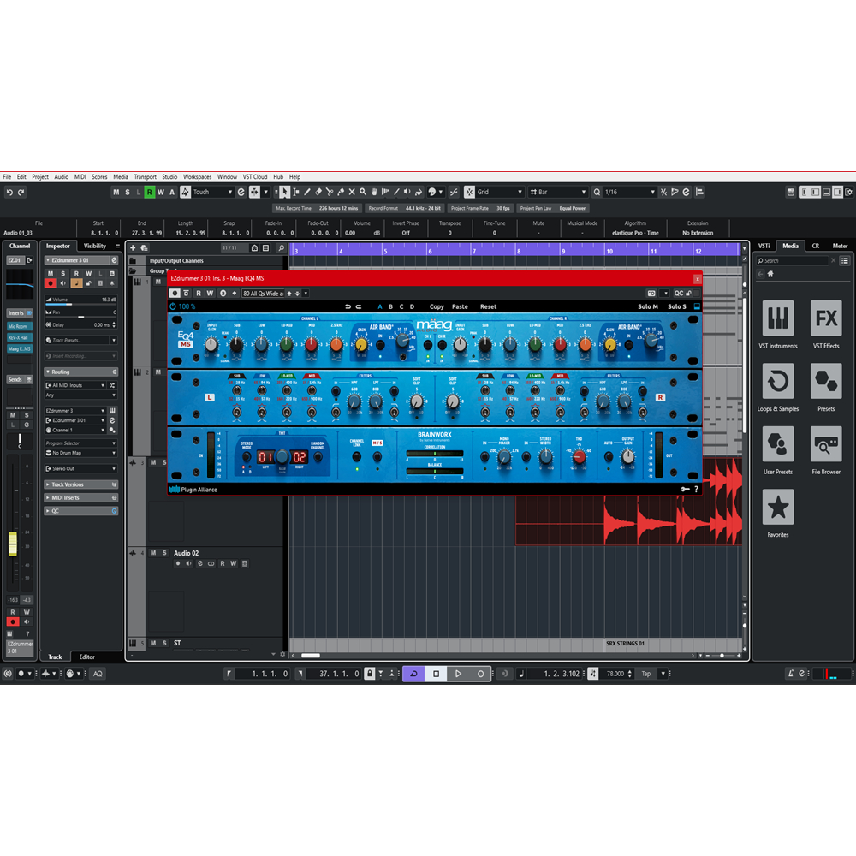Toggle Solo S in plugin header
The height and width of the screenshot is (856, 856).
677,306
